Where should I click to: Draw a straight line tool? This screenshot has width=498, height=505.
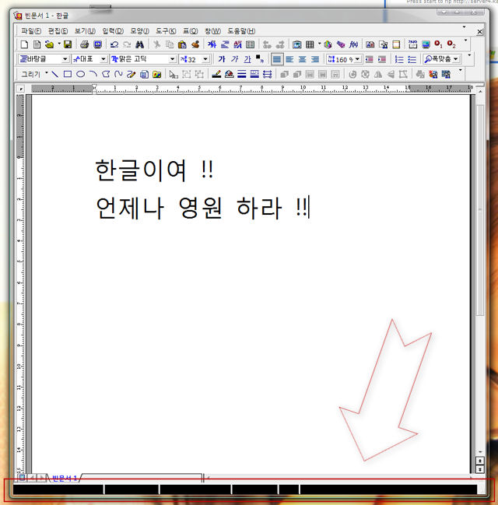tap(54, 75)
